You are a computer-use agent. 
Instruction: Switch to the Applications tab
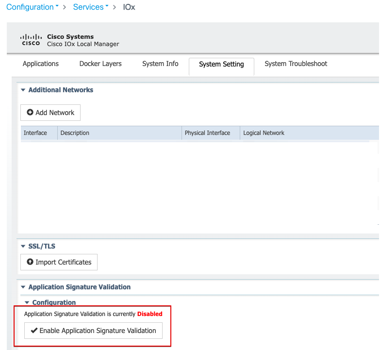pyautogui.click(x=41, y=64)
